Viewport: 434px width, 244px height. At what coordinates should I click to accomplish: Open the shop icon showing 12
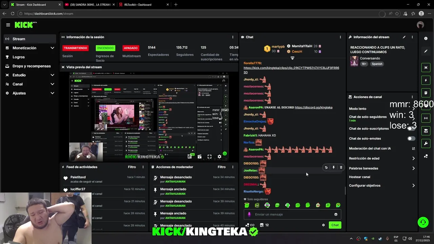pos(264,225)
